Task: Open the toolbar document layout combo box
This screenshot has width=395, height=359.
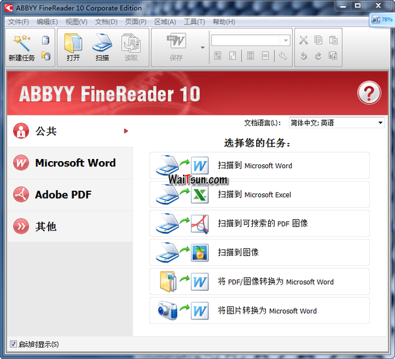Action: tap(250, 40)
